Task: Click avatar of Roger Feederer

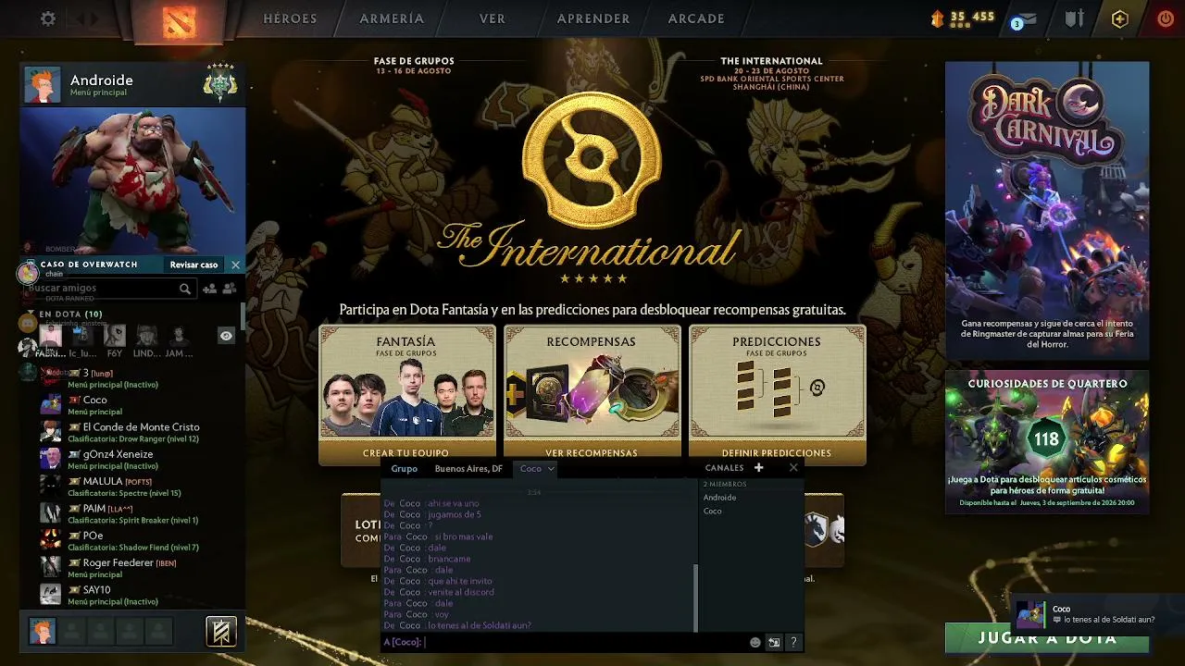Action: click(x=51, y=568)
